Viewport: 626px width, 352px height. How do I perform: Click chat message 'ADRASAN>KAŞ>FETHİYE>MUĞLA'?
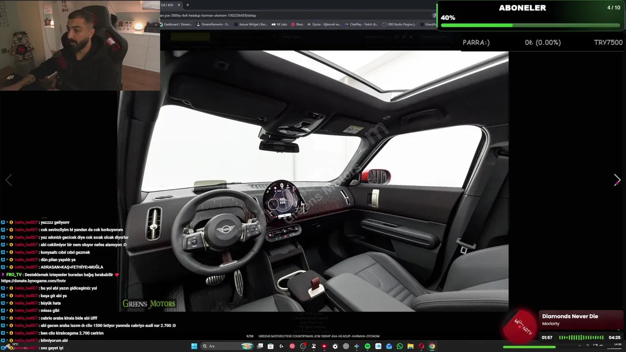(71, 267)
